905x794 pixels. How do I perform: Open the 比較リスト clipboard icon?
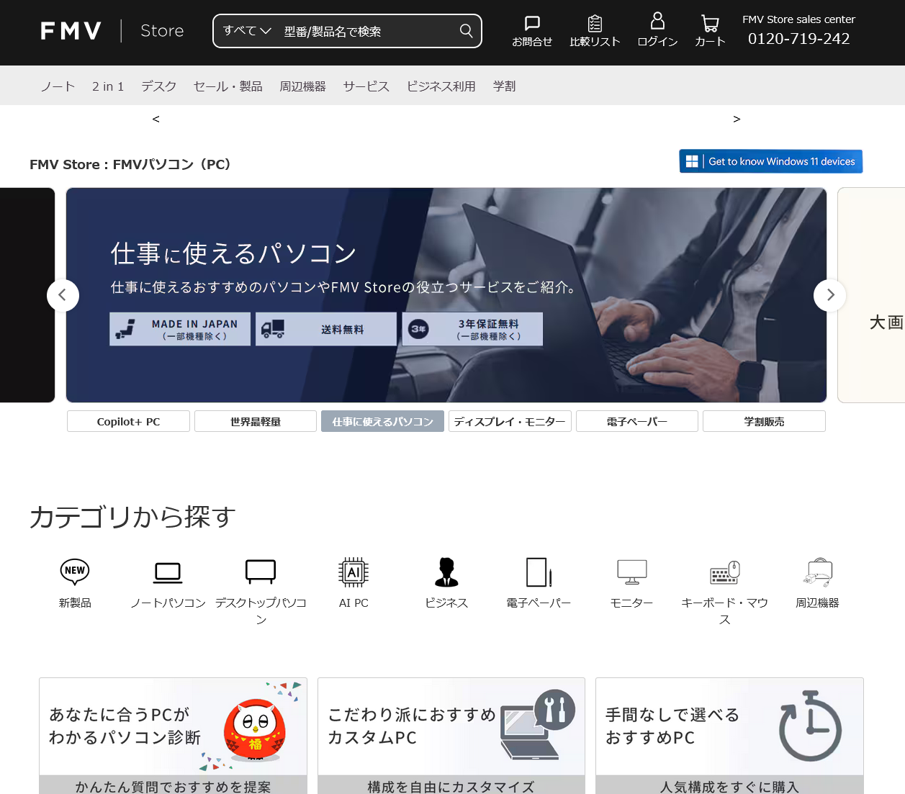click(x=595, y=32)
